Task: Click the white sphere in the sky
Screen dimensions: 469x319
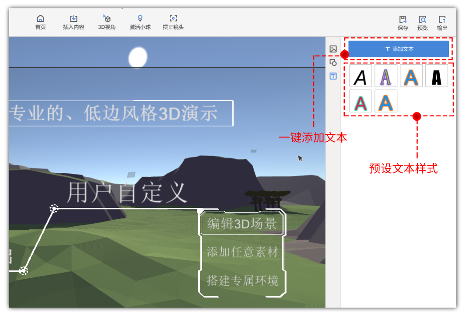Action: 138,57
